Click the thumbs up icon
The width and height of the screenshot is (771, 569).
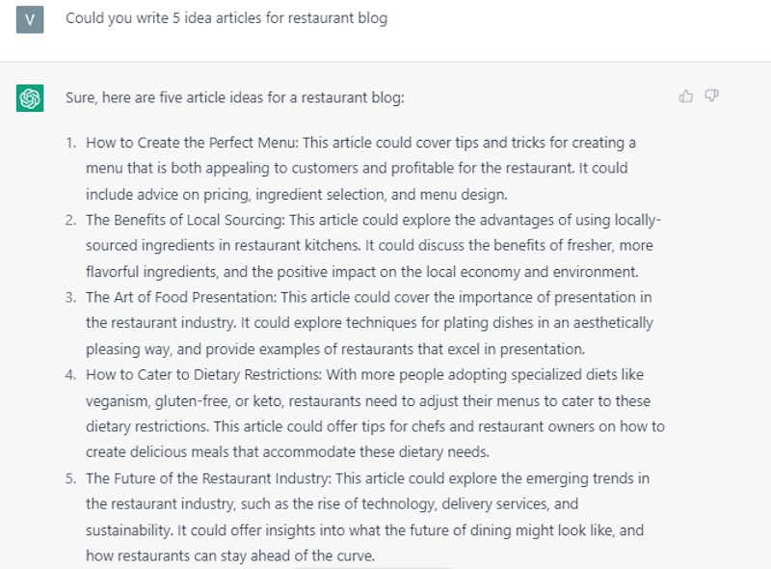(686, 95)
